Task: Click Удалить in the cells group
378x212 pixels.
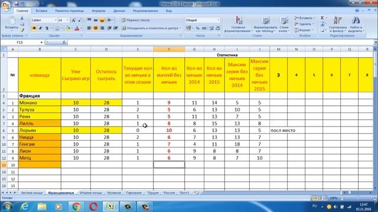Action: coord(304,24)
